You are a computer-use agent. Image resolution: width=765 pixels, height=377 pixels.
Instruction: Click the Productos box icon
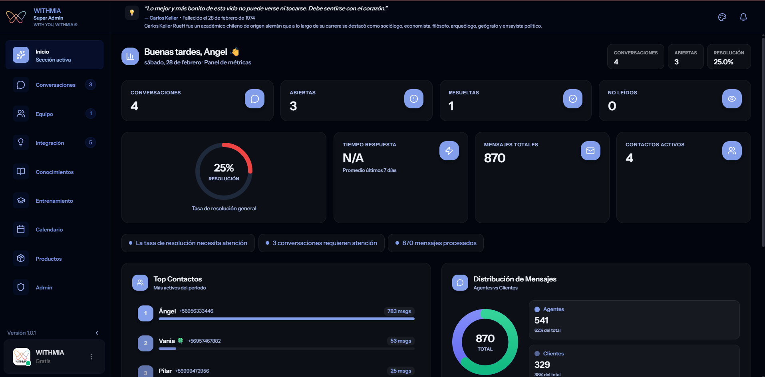click(x=21, y=258)
